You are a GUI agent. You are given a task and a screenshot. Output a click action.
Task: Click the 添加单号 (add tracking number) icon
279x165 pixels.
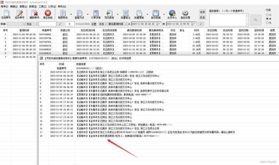[x=6, y=13]
